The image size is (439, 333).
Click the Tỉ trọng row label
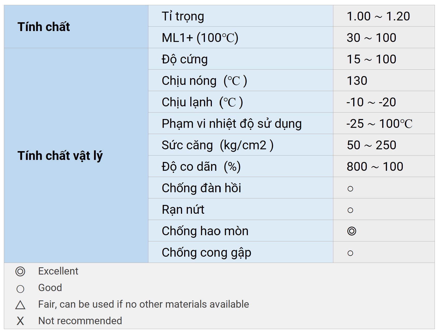pyautogui.click(x=183, y=16)
